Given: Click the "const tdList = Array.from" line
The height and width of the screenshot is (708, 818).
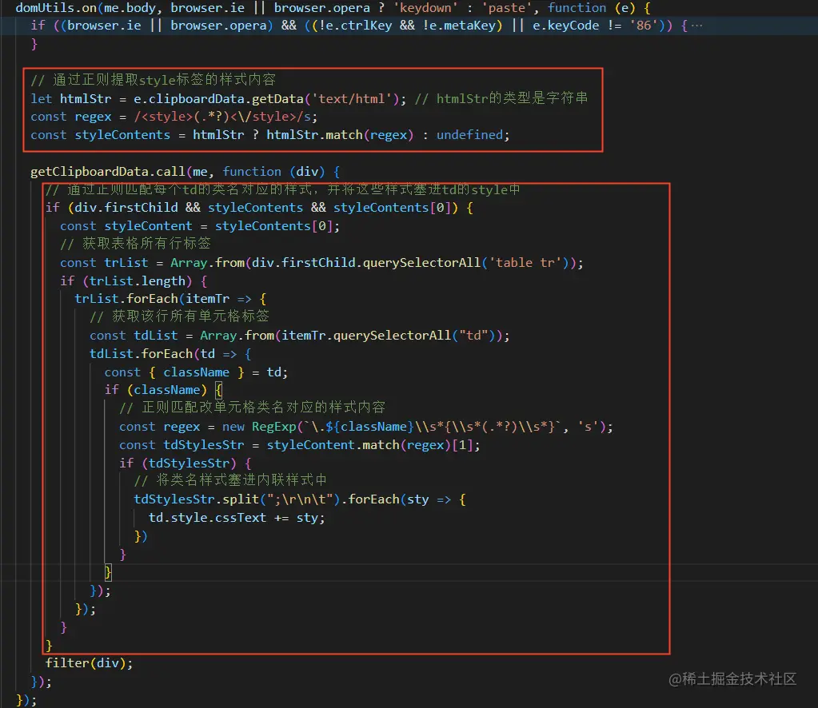Looking at the screenshot, I should pyautogui.click(x=299, y=336).
